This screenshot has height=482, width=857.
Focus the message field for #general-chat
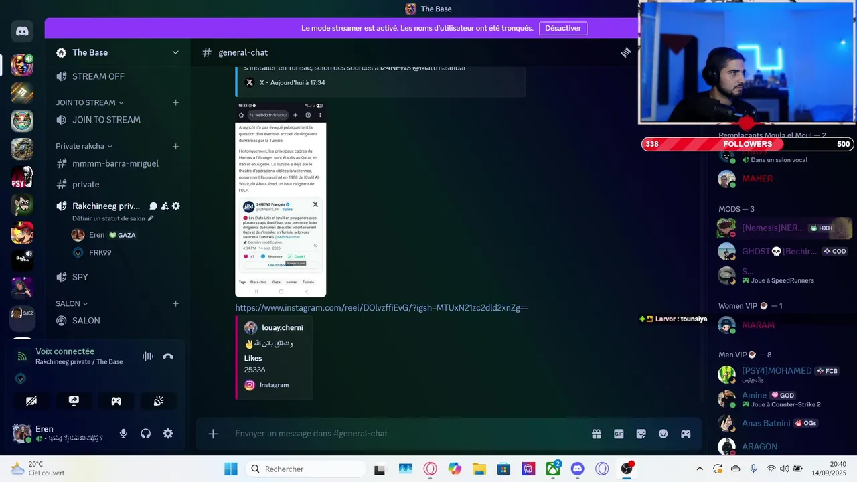[x=408, y=434]
